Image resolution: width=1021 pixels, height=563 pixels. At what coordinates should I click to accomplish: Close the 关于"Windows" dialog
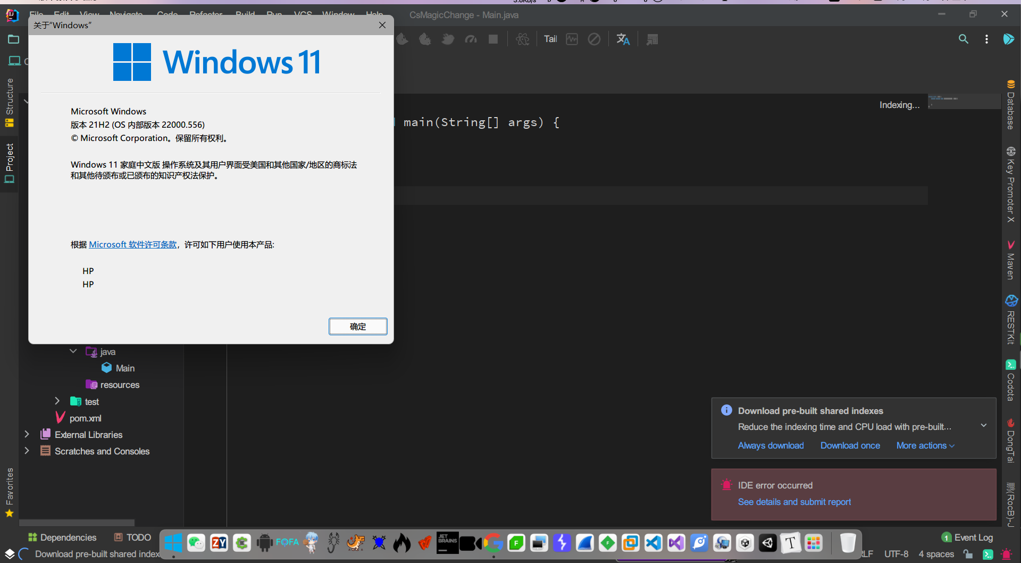pyautogui.click(x=382, y=25)
